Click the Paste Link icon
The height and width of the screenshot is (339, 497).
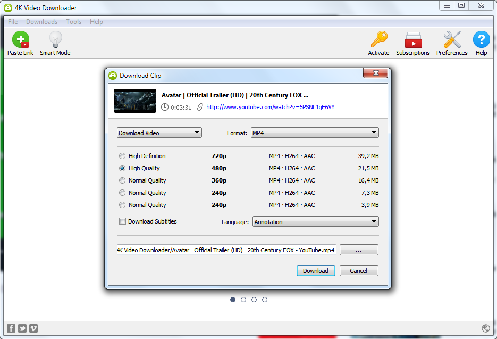pyautogui.click(x=21, y=39)
